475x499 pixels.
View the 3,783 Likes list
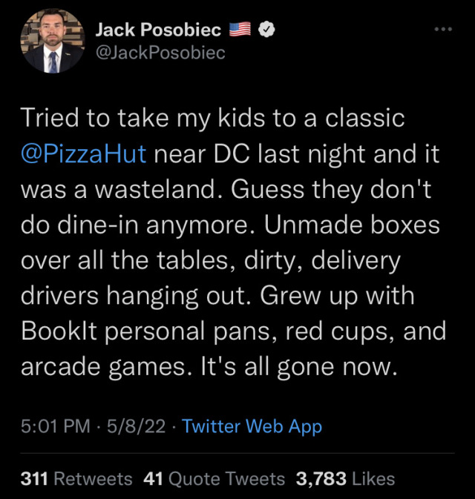[345, 478]
